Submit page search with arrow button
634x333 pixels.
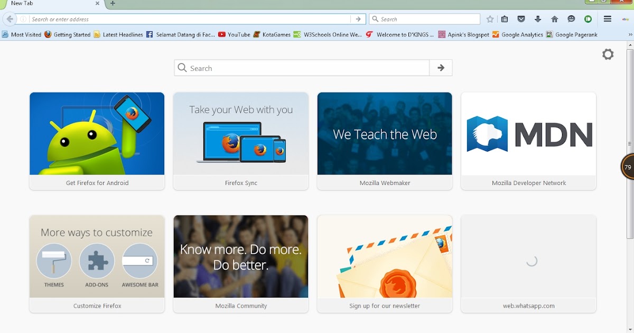pos(441,68)
